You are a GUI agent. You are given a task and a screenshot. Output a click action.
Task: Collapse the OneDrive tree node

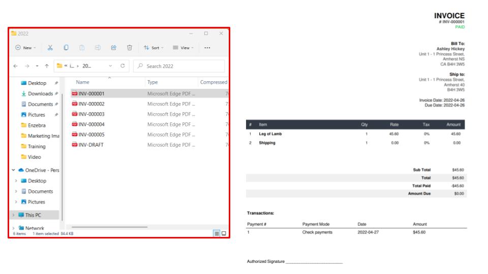[x=14, y=170]
